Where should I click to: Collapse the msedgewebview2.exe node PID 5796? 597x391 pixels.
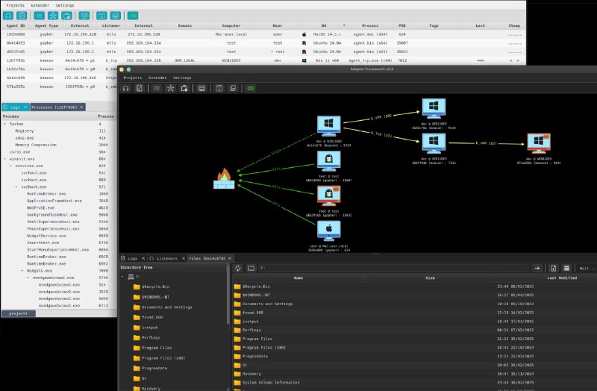[x=28, y=278]
